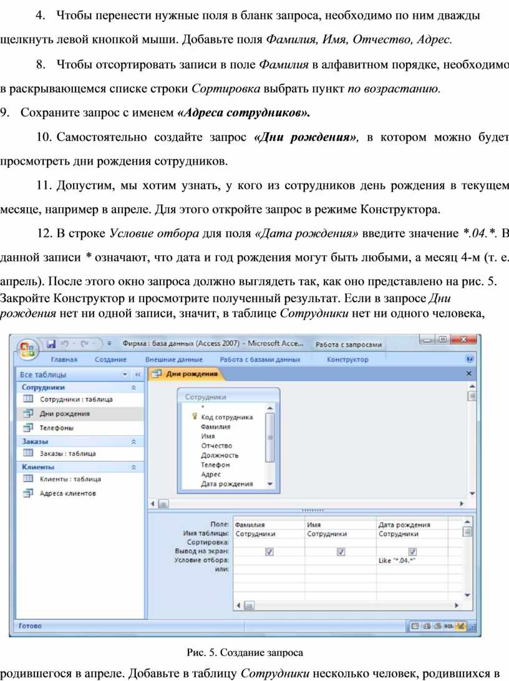Select Клиенты : таблица in the navigation pane

(80, 479)
